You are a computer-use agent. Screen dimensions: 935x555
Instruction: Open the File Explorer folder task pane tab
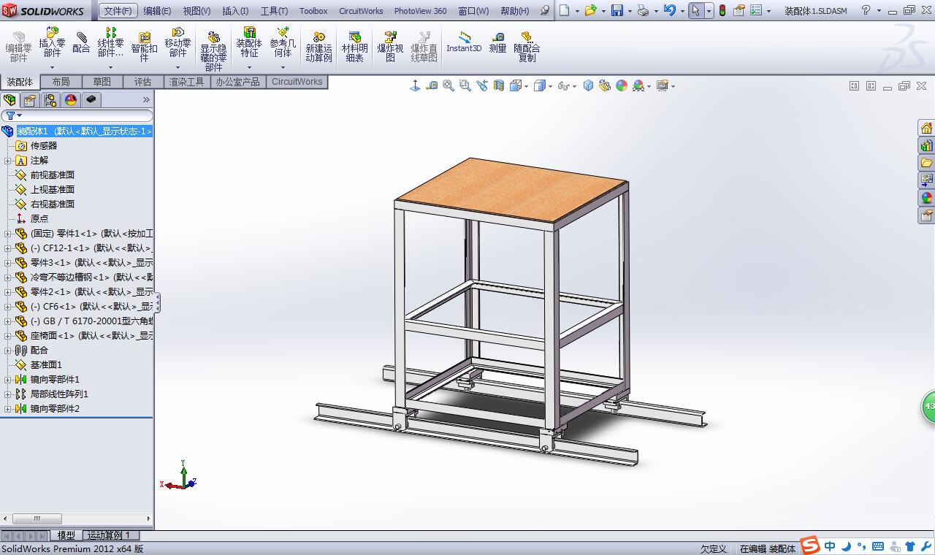click(926, 163)
